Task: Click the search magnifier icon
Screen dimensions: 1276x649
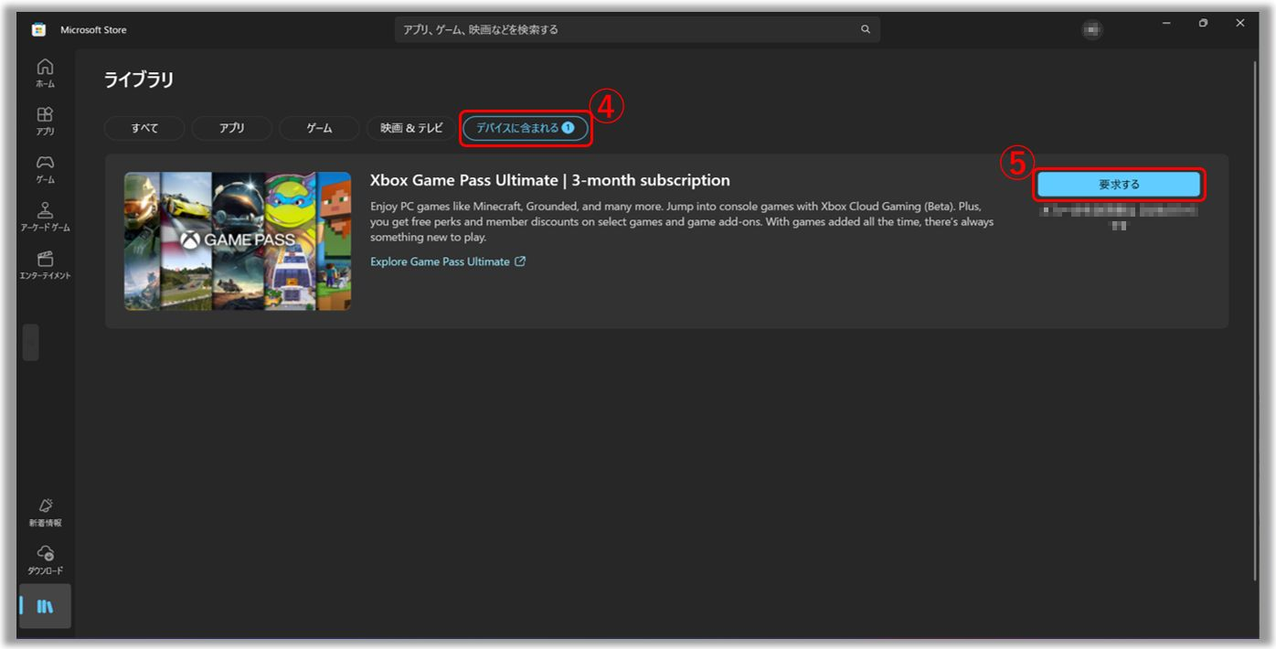Action: [x=866, y=29]
